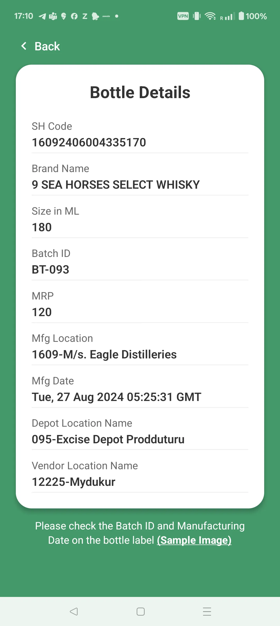
Task: Tap the Wi-Fi signal icon
Action: pos(210,16)
